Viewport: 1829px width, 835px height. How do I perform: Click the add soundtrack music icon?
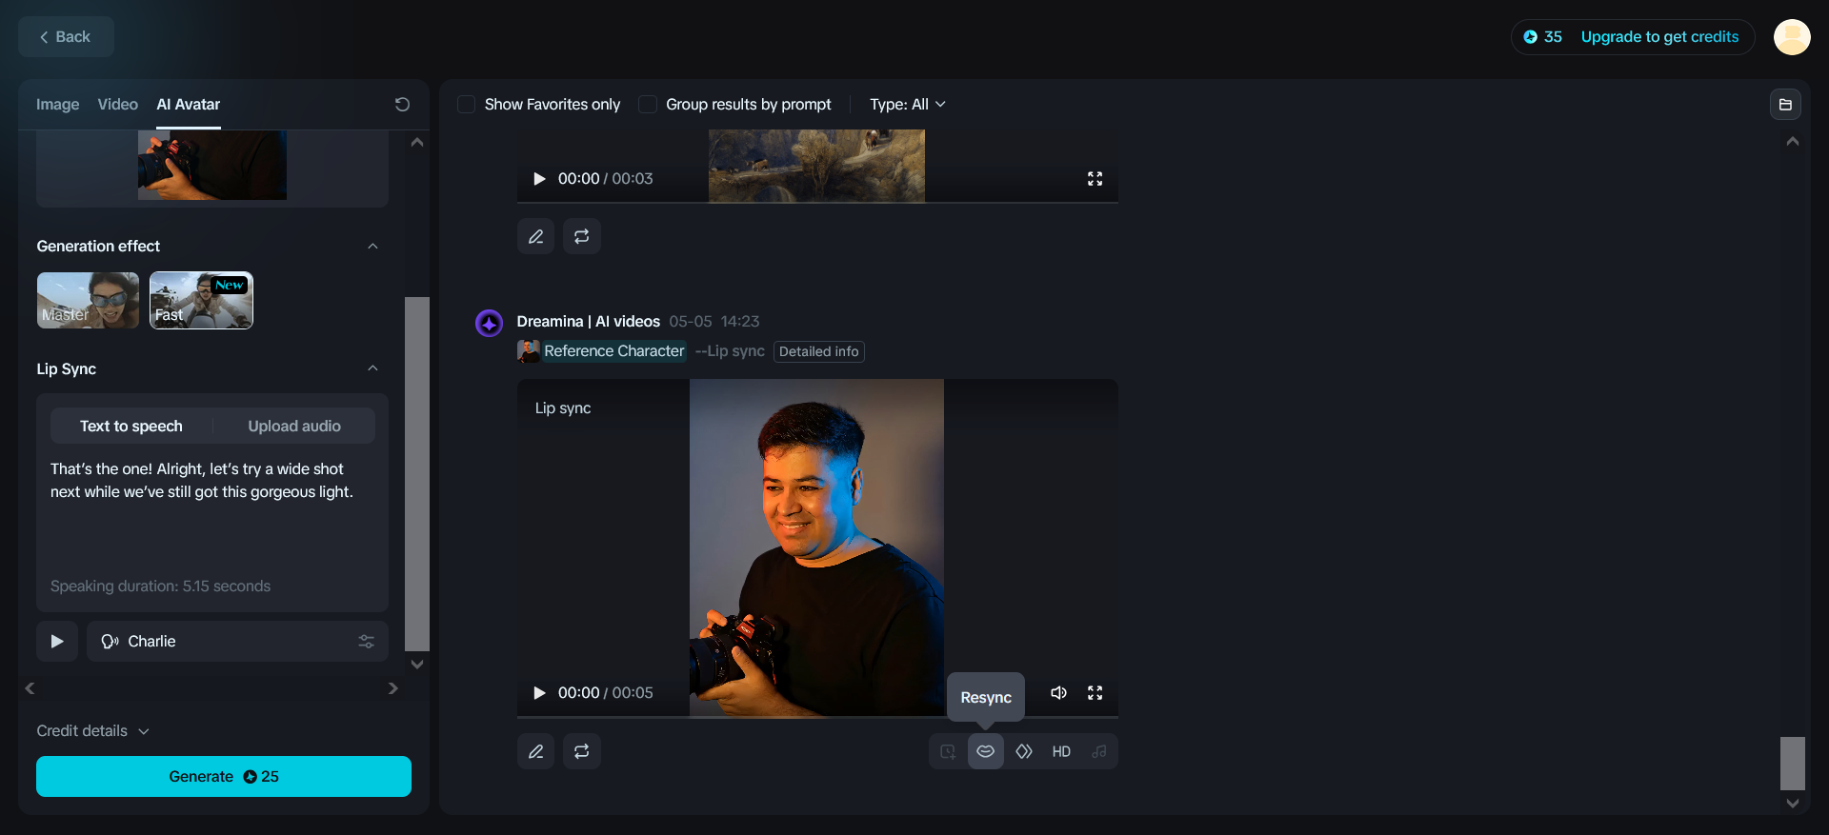pyautogui.click(x=1099, y=751)
